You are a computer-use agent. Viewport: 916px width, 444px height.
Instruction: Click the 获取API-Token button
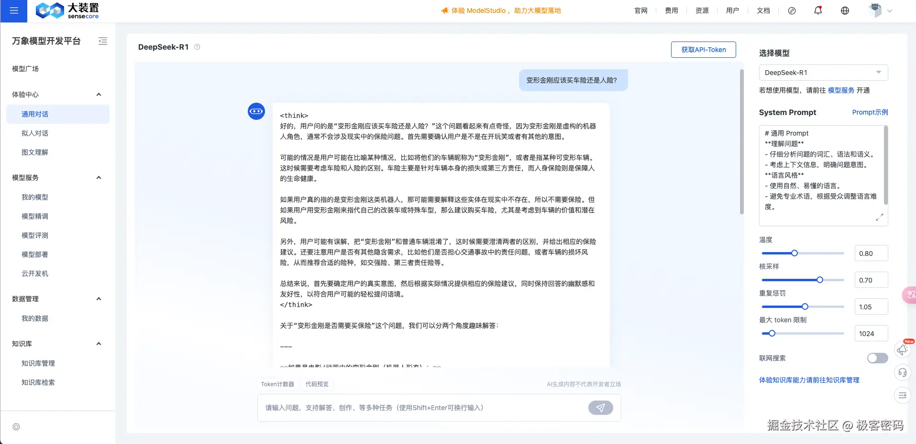click(703, 49)
